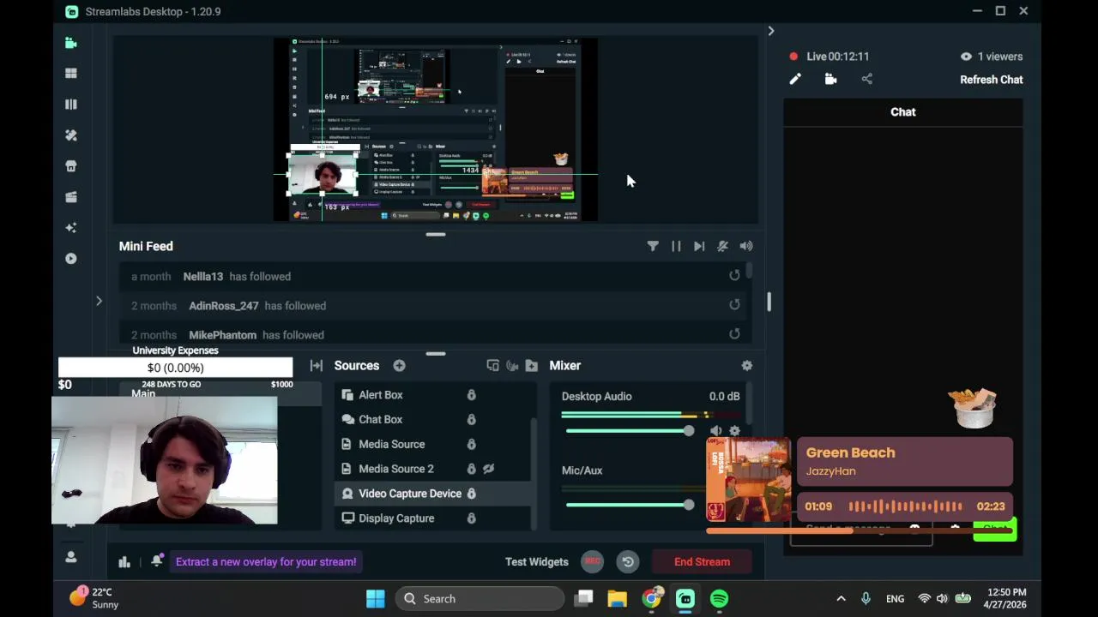Open the Highlighter clapperboard sidebar icon

point(70,197)
